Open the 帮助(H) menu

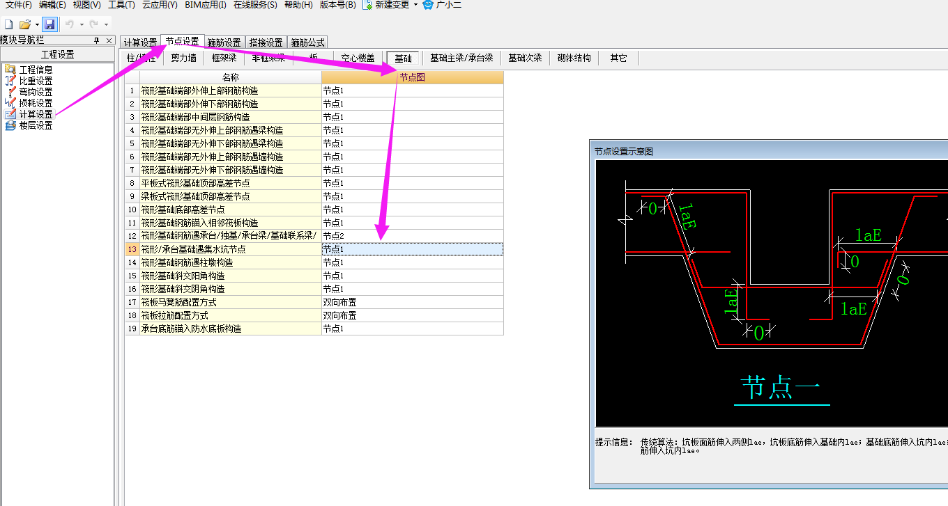coord(298,5)
